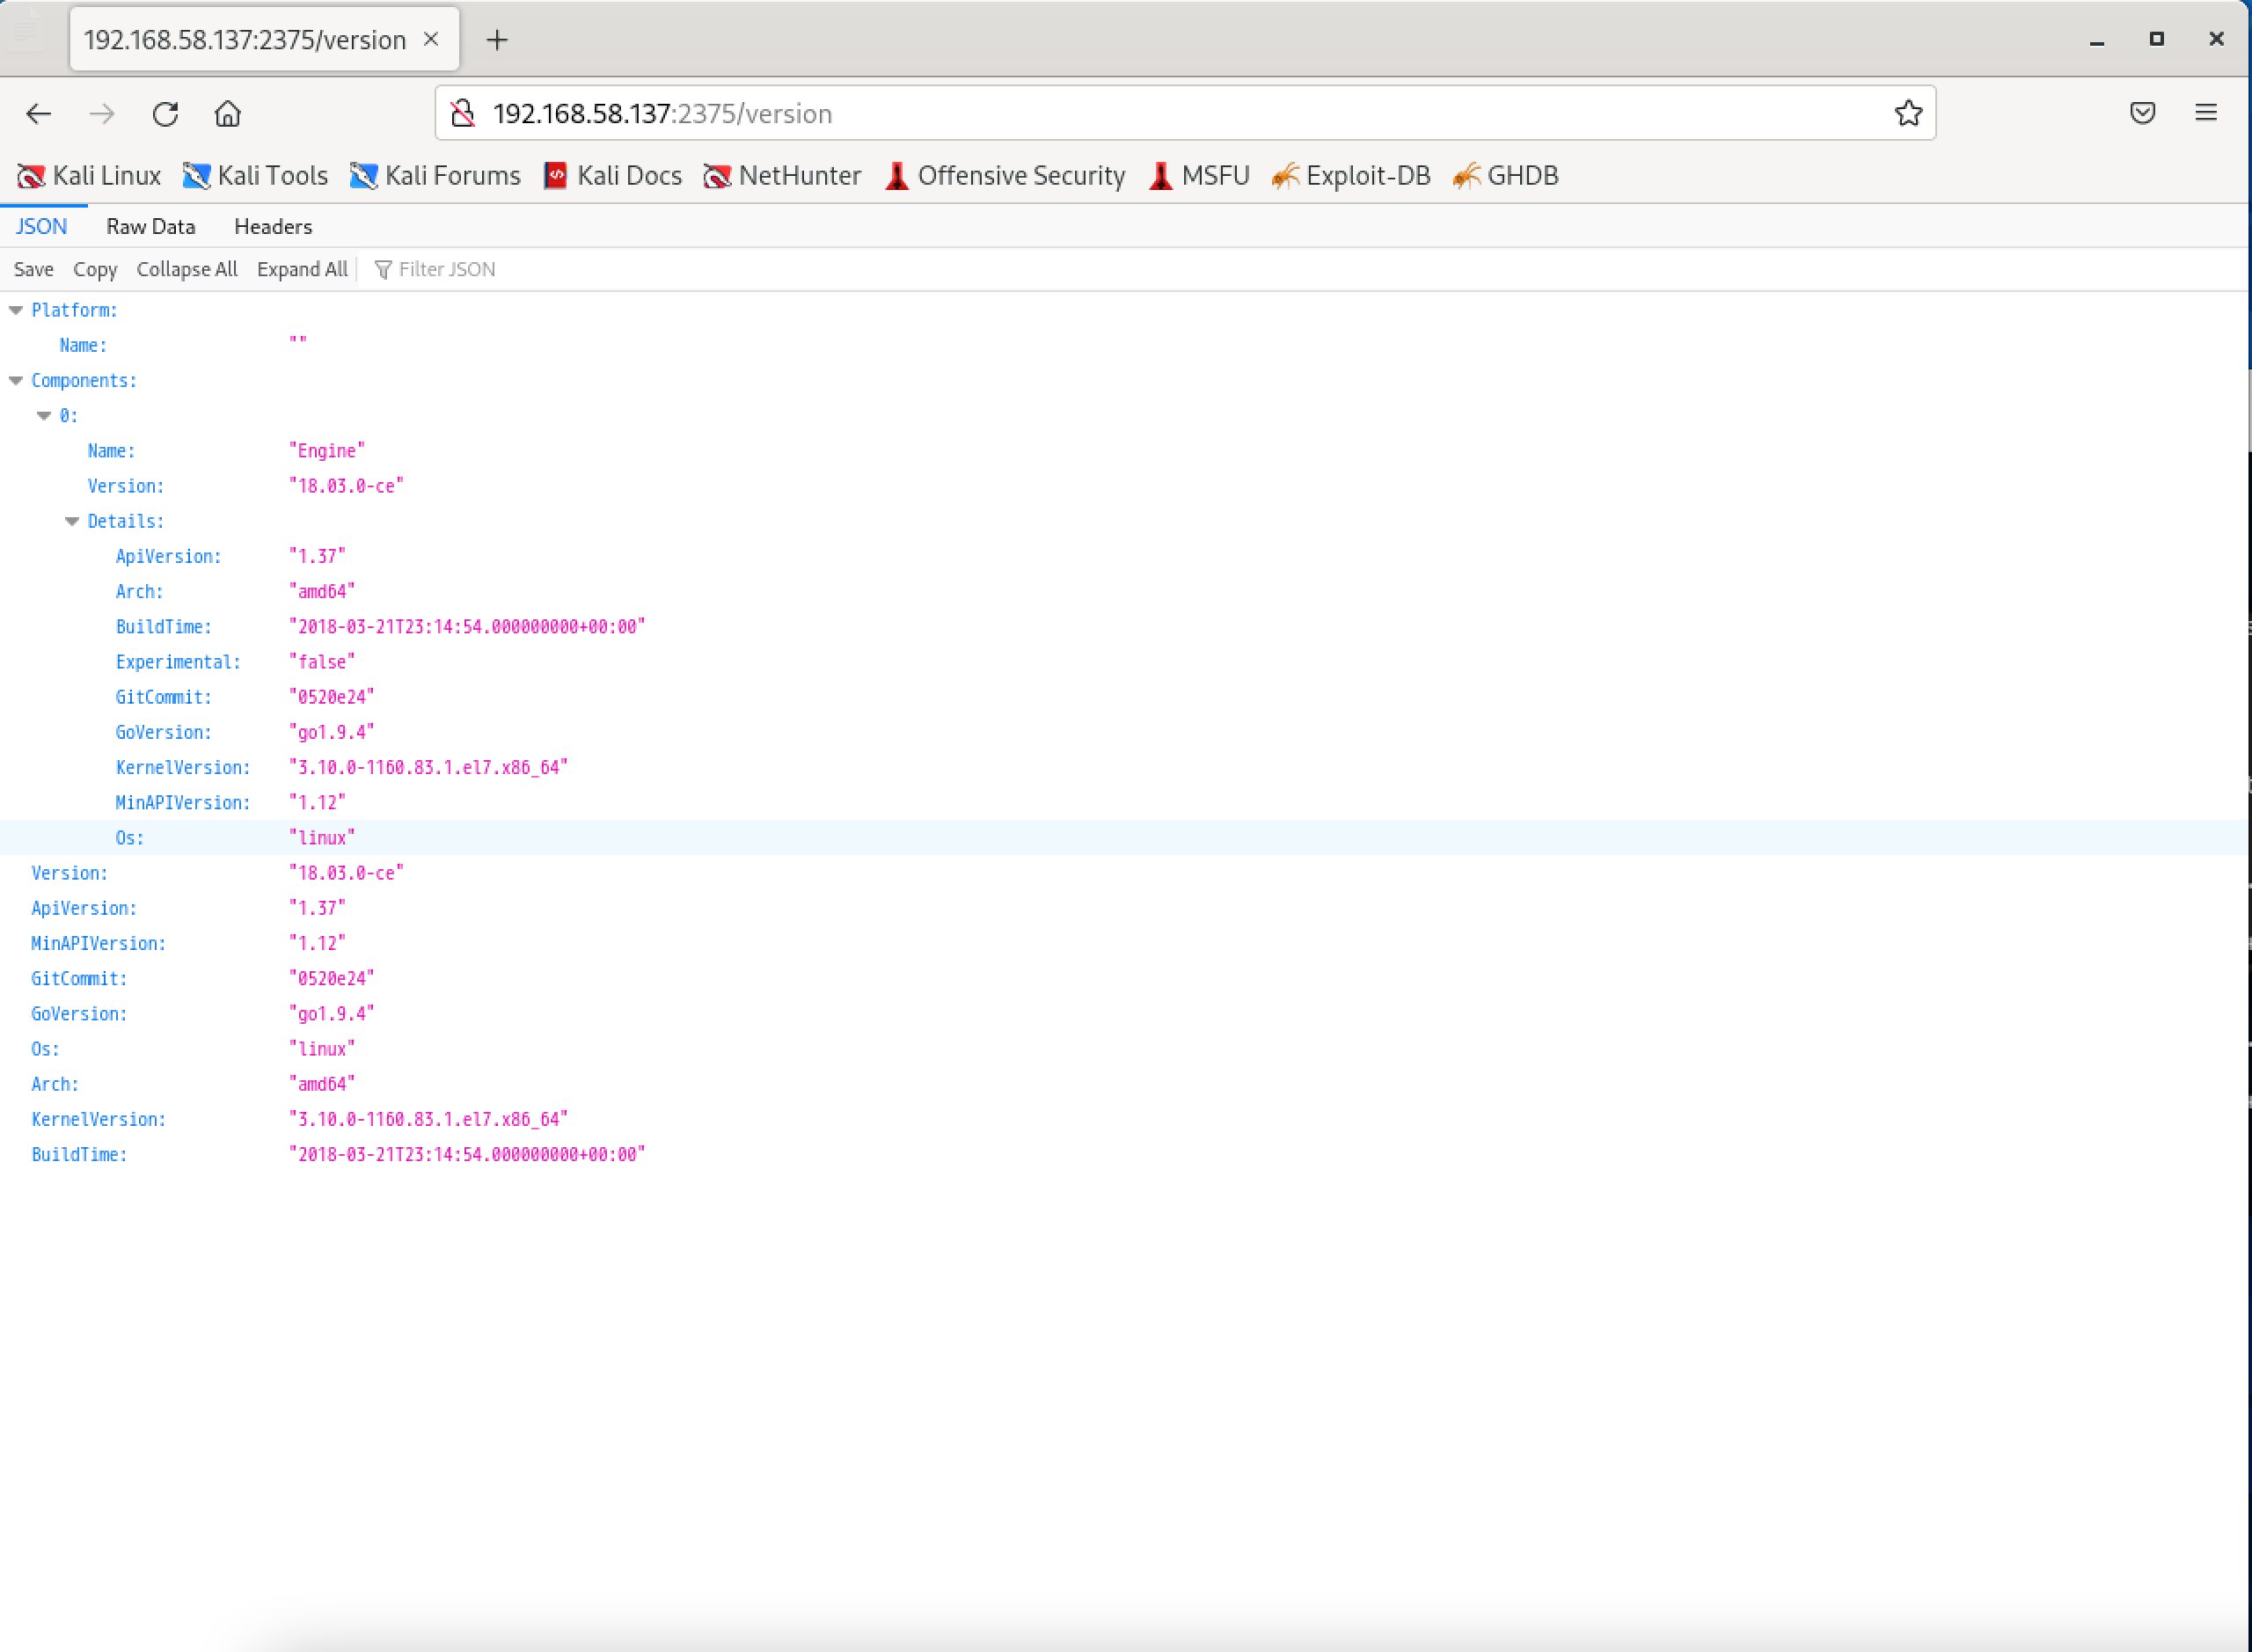Open the Firefox hamburger menu
This screenshot has height=1652, width=2252.
click(x=2206, y=113)
